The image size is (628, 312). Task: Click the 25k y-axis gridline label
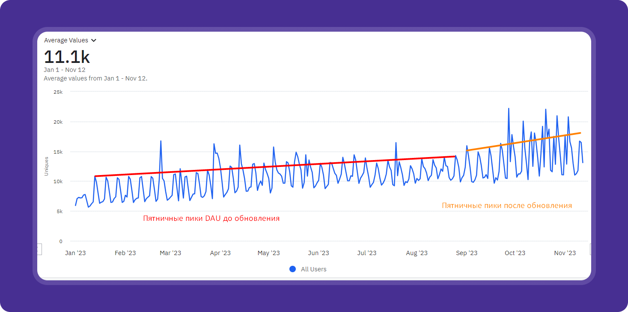(x=58, y=92)
